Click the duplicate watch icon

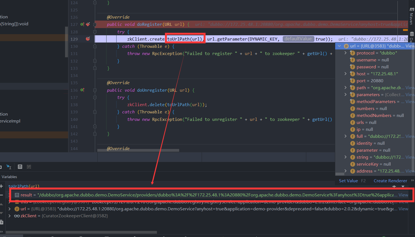coord(2,222)
